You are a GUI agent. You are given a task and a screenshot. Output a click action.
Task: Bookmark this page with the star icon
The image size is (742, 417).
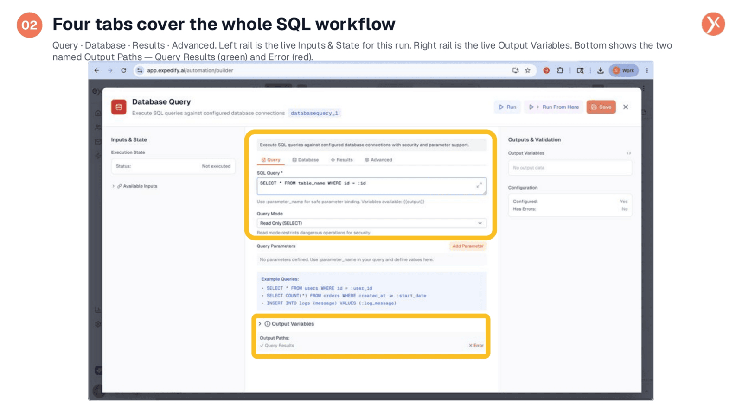528,70
